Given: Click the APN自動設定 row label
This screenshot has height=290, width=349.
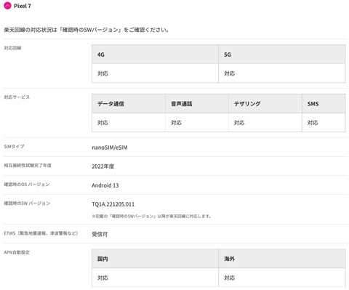Looking at the screenshot, I should point(17,252).
